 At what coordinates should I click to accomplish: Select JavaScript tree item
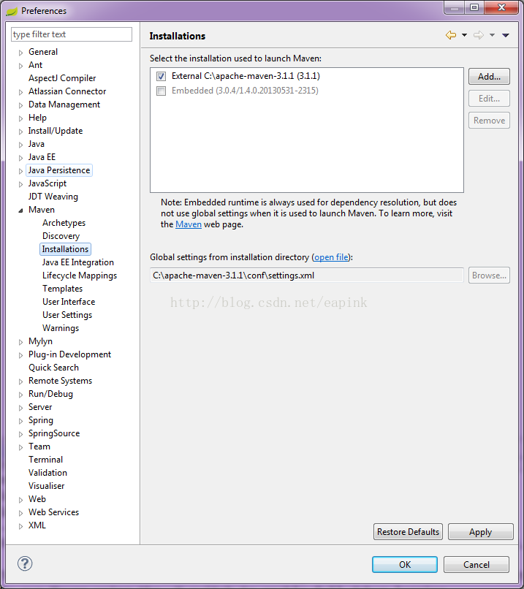click(x=48, y=183)
